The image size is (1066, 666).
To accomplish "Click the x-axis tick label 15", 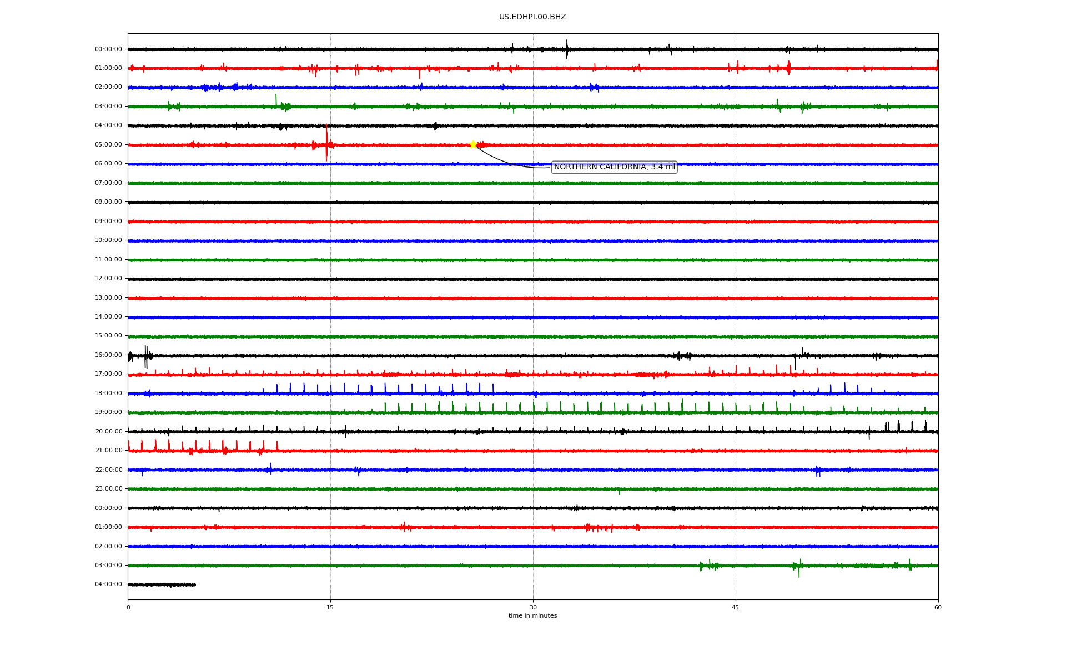I will pos(330,608).
